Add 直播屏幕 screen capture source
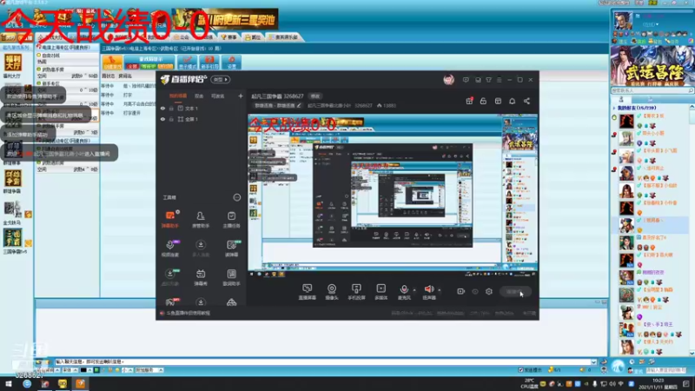The width and height of the screenshot is (695, 391). pos(307,292)
